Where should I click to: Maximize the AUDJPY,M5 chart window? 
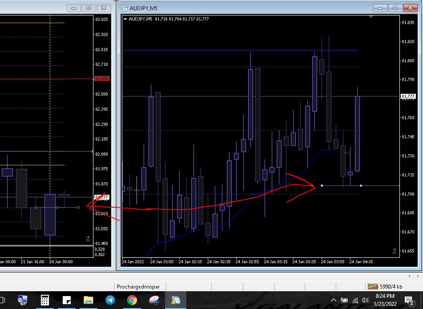click(x=395, y=8)
